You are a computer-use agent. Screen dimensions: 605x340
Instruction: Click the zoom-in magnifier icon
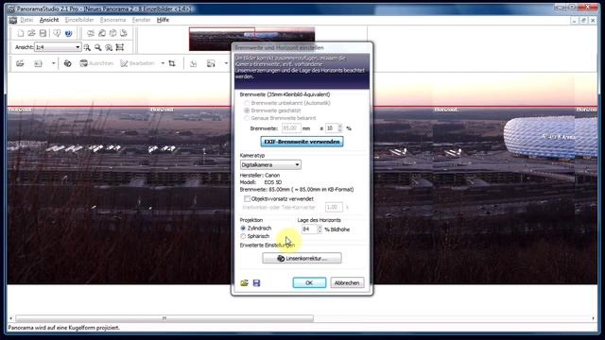click(87, 47)
